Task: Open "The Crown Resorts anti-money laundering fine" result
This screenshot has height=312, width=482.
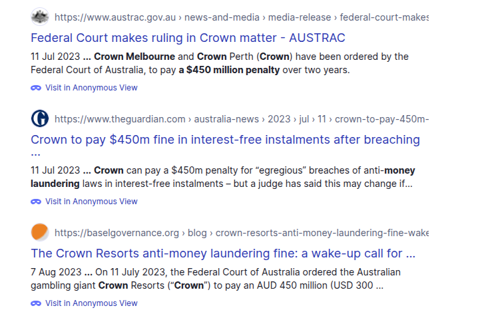Action: click(x=223, y=253)
